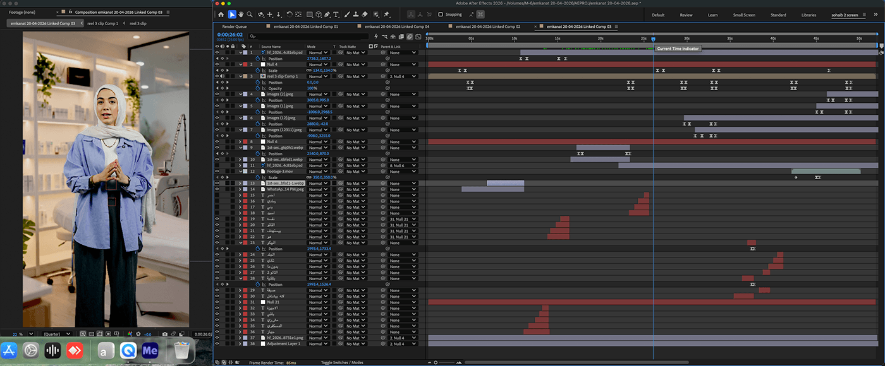Click the current timecode 0:00:26:02 field
This screenshot has width=885, height=366.
229,35
